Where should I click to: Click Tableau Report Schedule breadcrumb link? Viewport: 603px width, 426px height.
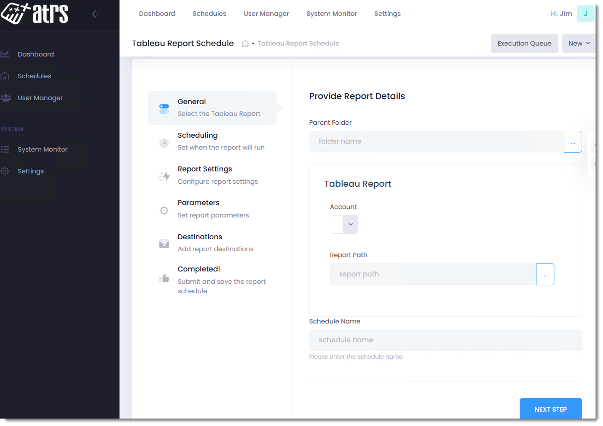(x=299, y=44)
